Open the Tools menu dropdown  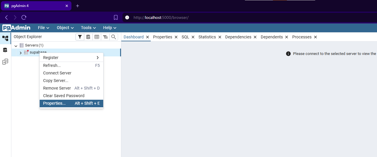pos(88,28)
